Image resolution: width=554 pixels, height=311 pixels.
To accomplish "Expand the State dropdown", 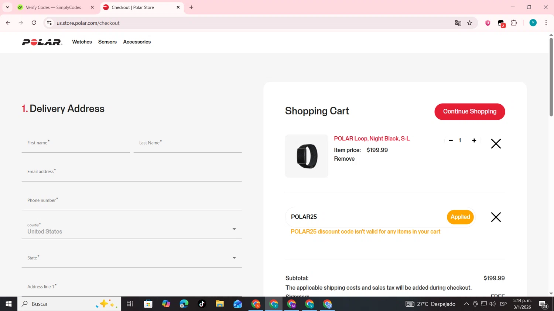I will 132,258.
